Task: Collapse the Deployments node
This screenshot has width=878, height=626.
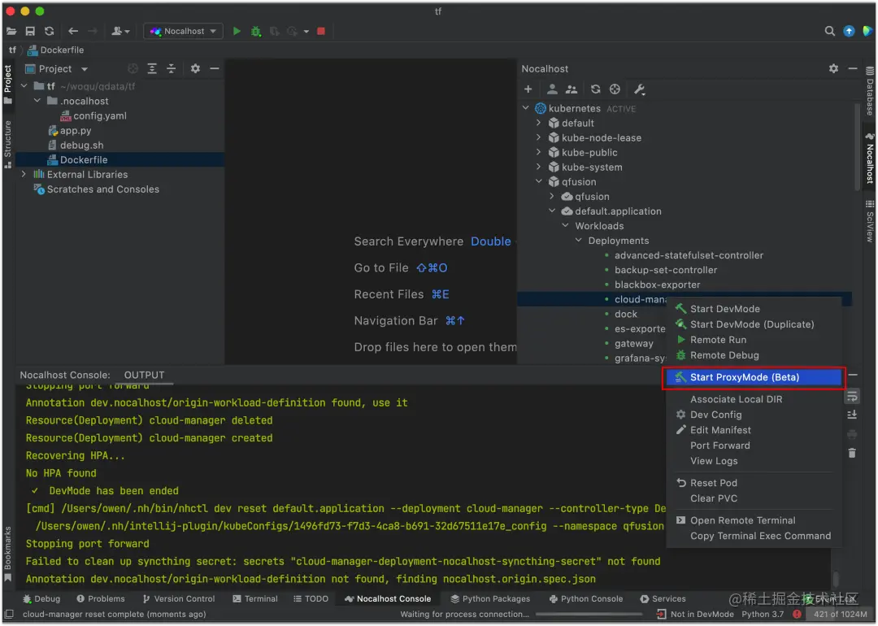Action: tap(579, 240)
